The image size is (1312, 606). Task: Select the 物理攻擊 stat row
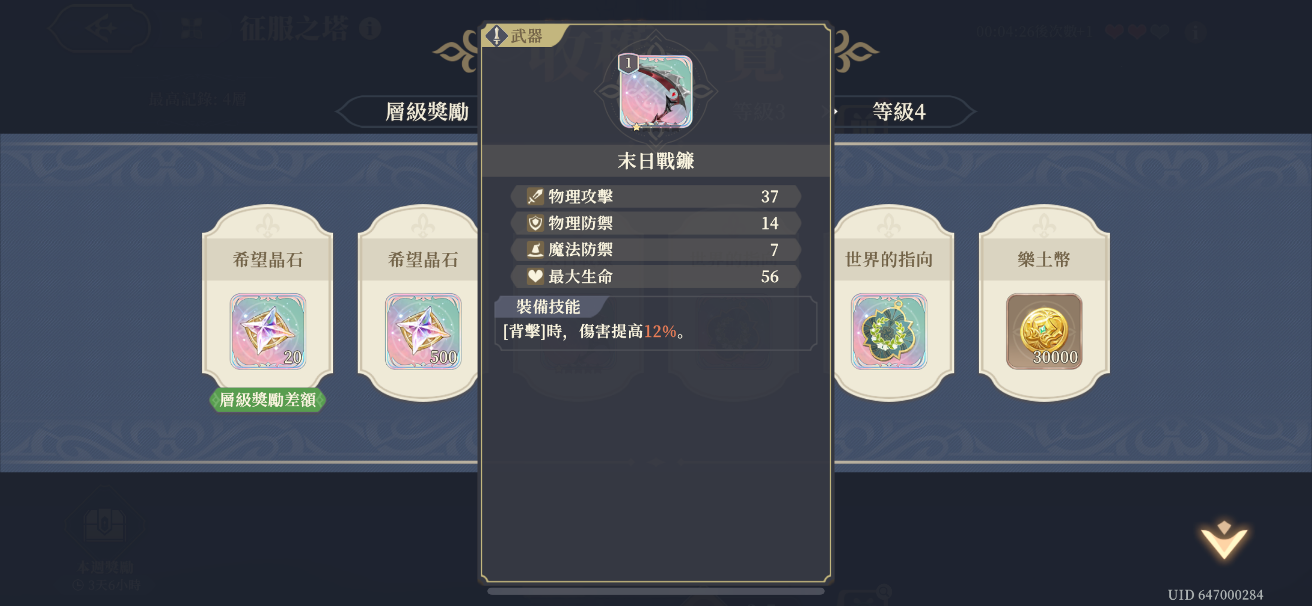click(x=656, y=196)
